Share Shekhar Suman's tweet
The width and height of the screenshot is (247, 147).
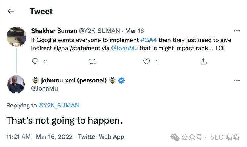click(x=203, y=61)
